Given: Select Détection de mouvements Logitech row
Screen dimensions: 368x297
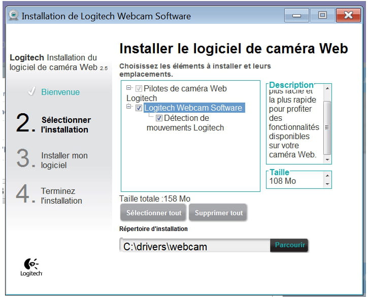Looking at the screenshot, I should 185,123.
